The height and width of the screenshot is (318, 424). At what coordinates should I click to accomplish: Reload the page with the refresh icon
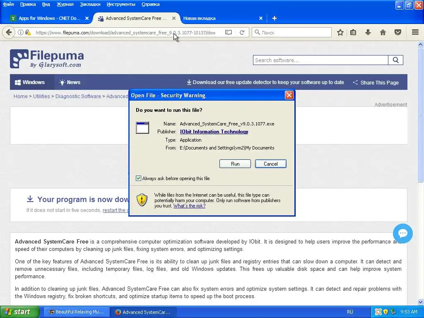[x=242, y=32]
